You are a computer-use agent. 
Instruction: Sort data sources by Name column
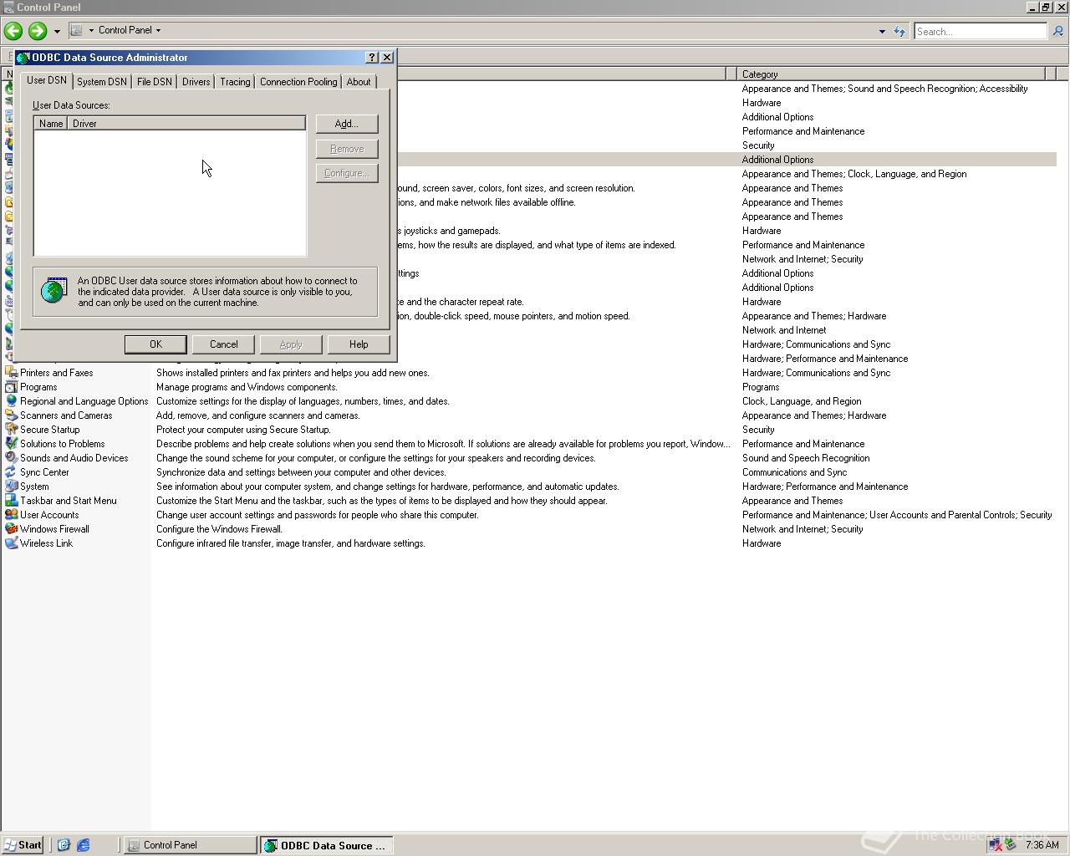tap(51, 124)
